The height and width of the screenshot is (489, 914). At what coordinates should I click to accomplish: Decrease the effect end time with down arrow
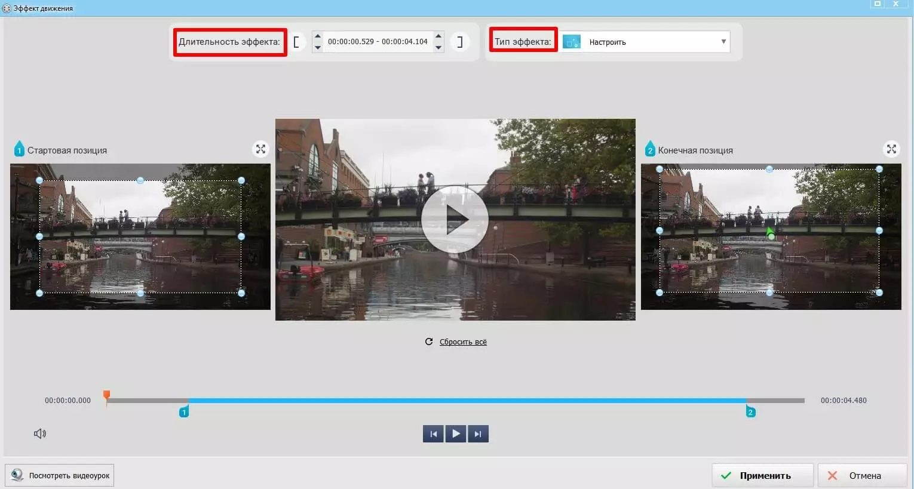[x=438, y=47]
